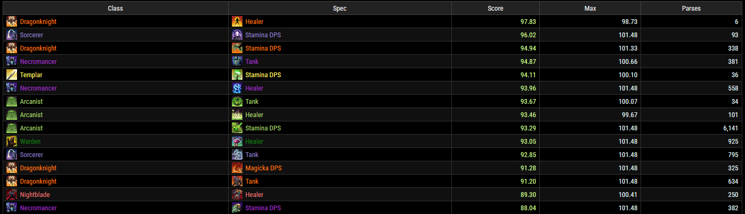Viewport: 745px width, 214px height.
Task: Click the Warden Healer spec icon
Action: point(238,142)
